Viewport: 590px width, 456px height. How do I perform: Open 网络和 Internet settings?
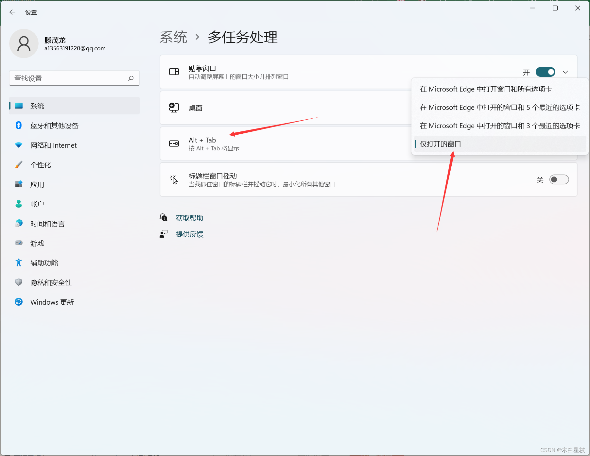click(x=75, y=145)
